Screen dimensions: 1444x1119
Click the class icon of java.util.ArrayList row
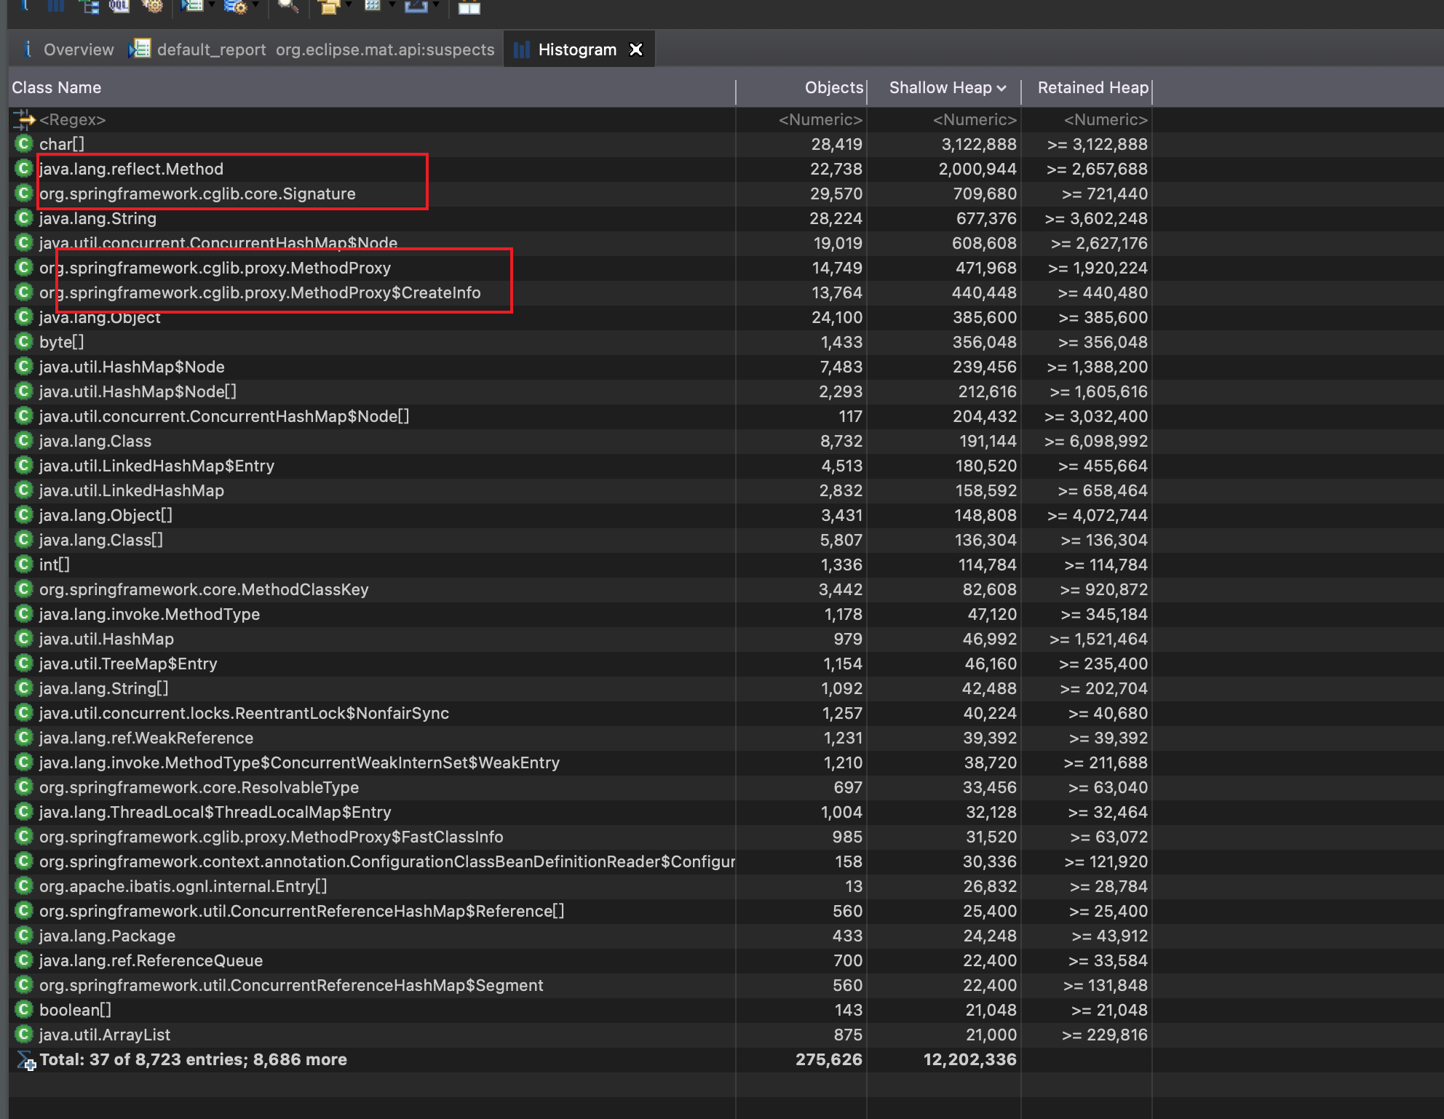point(24,1035)
